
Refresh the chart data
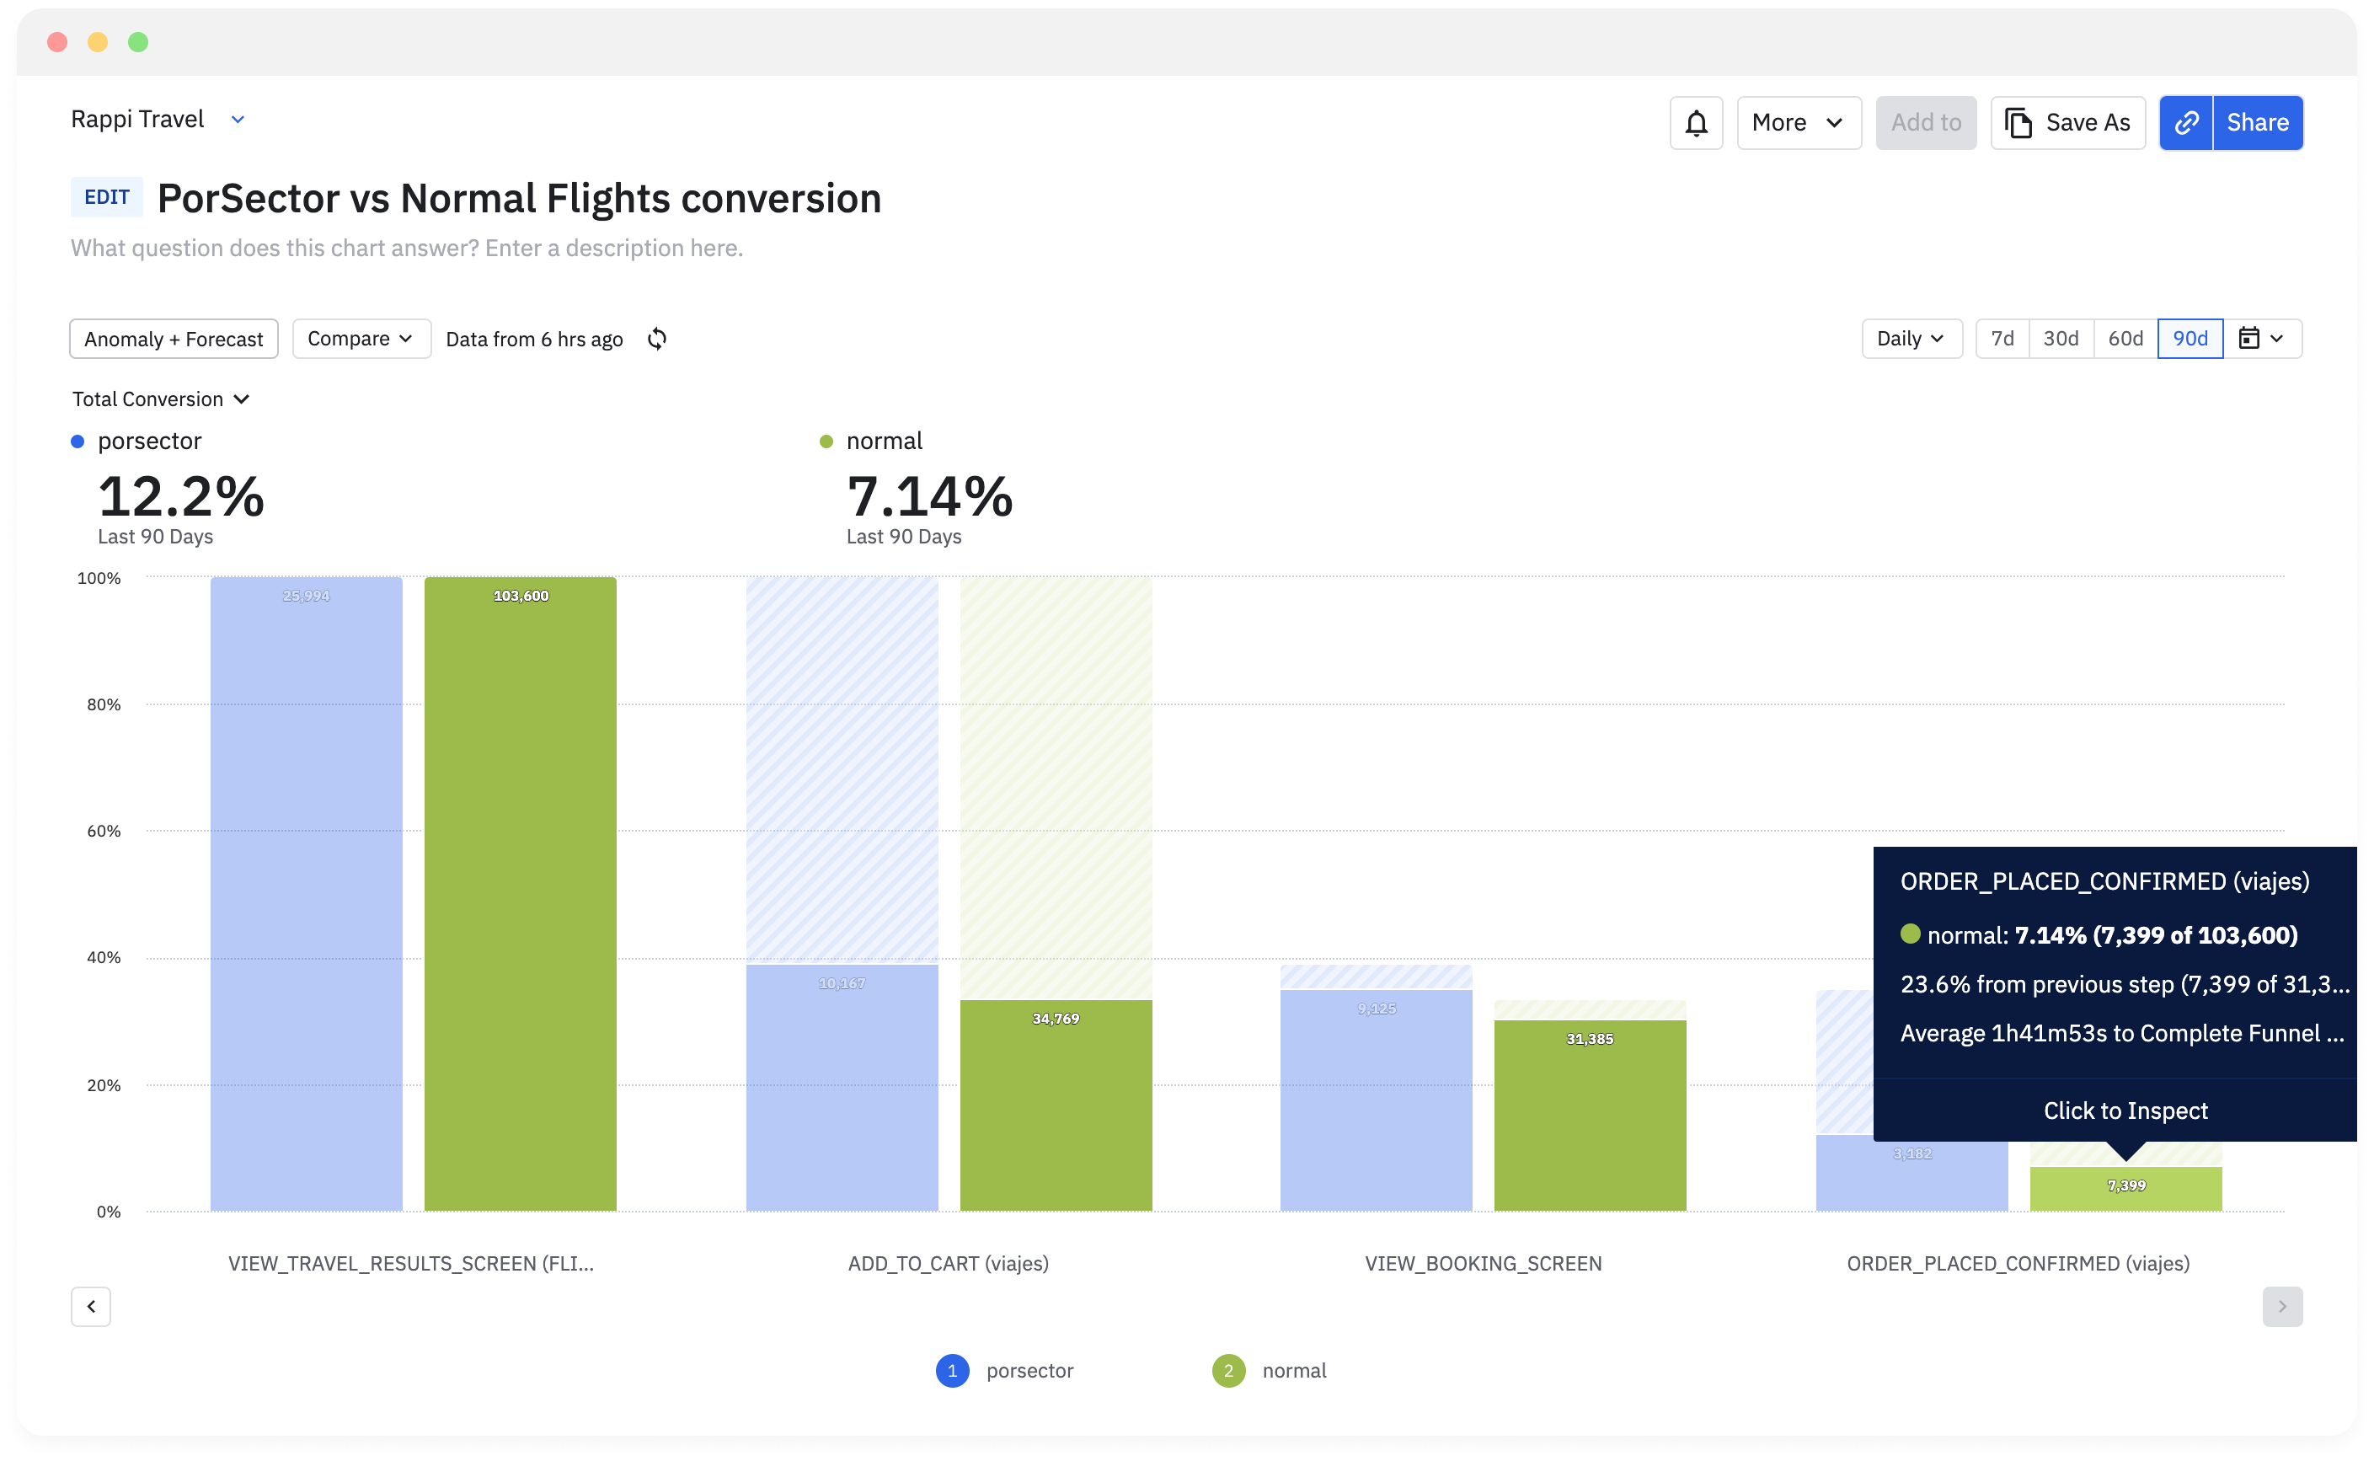657,340
